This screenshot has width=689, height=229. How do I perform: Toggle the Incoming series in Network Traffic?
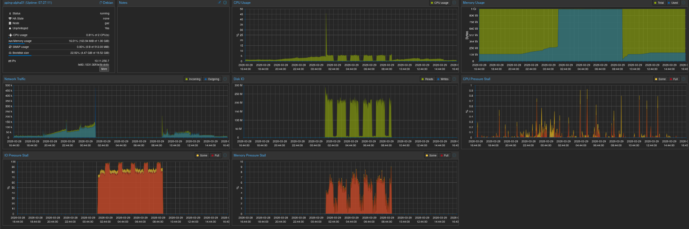(x=193, y=79)
